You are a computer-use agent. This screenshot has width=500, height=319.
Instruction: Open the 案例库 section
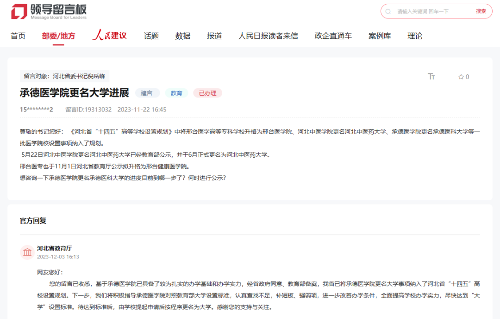(379, 36)
